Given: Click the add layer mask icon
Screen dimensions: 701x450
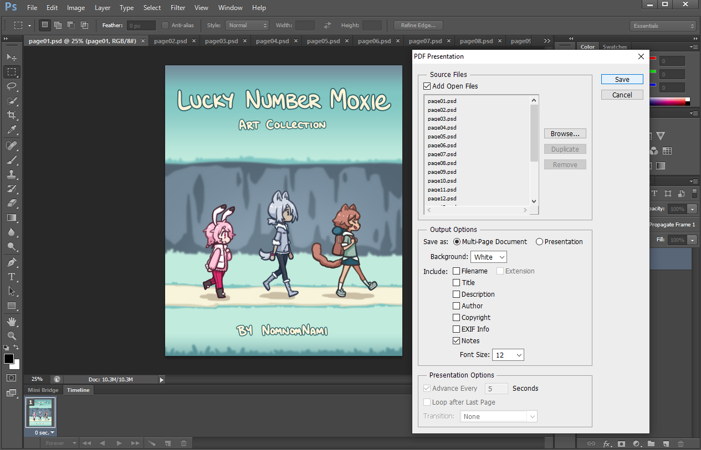Looking at the screenshot, I should pos(622,443).
